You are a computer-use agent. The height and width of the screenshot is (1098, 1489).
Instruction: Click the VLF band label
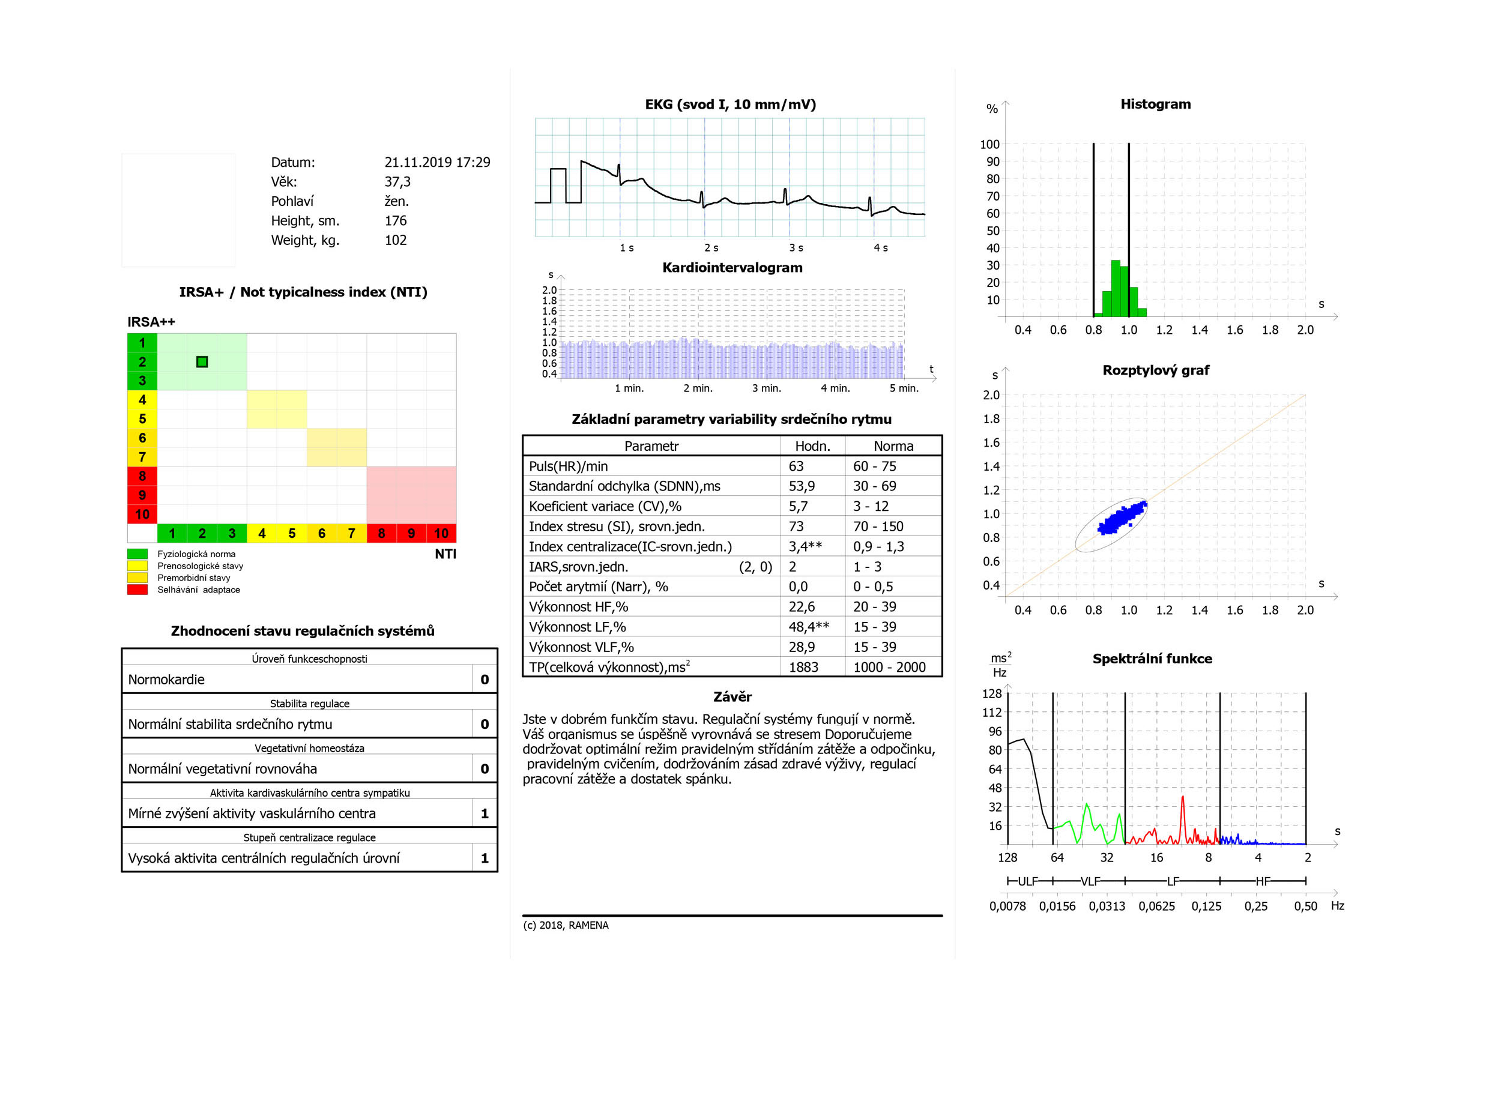tap(1090, 881)
